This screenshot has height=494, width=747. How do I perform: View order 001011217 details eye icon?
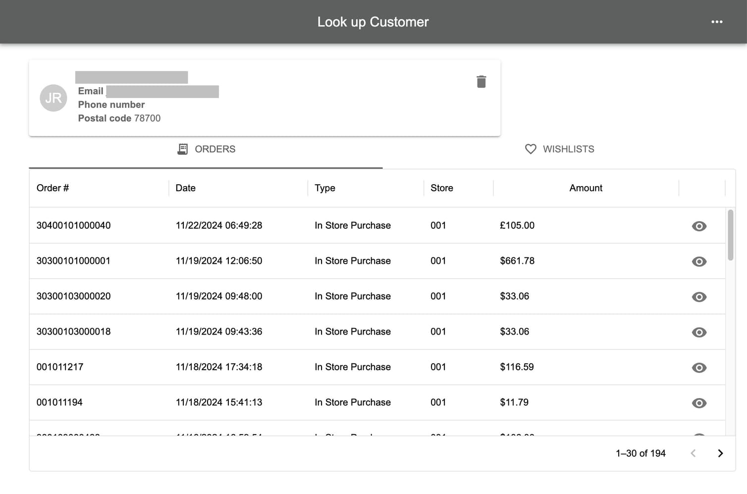click(699, 368)
